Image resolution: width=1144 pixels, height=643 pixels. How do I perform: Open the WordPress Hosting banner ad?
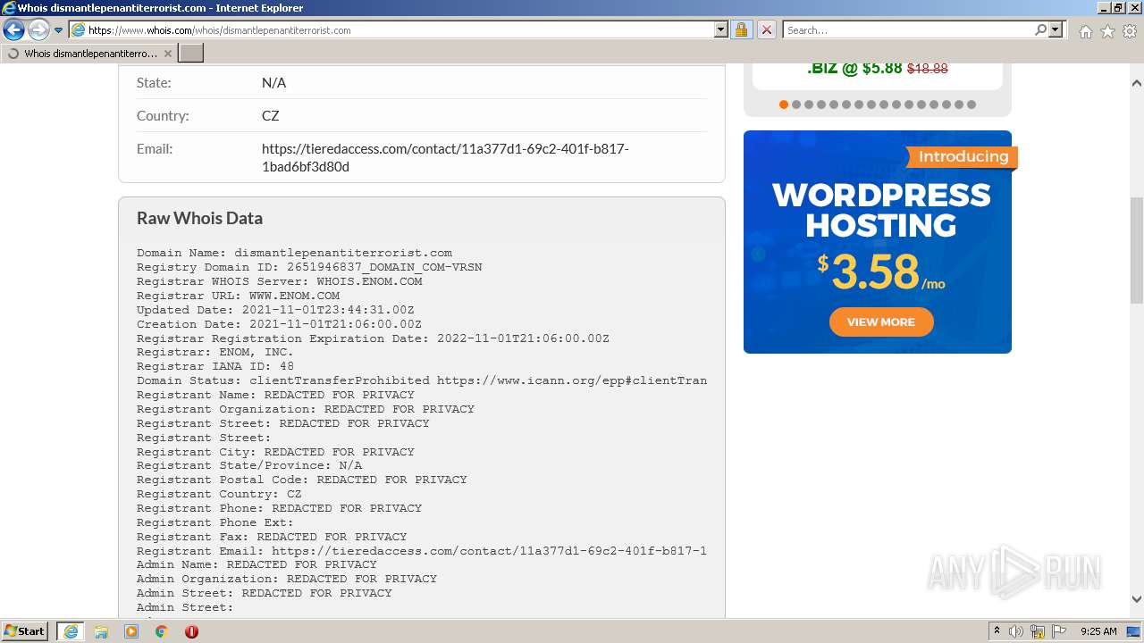(878, 242)
